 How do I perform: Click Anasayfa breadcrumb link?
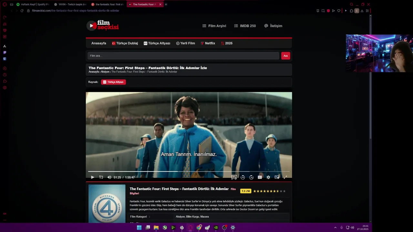pyautogui.click(x=94, y=72)
